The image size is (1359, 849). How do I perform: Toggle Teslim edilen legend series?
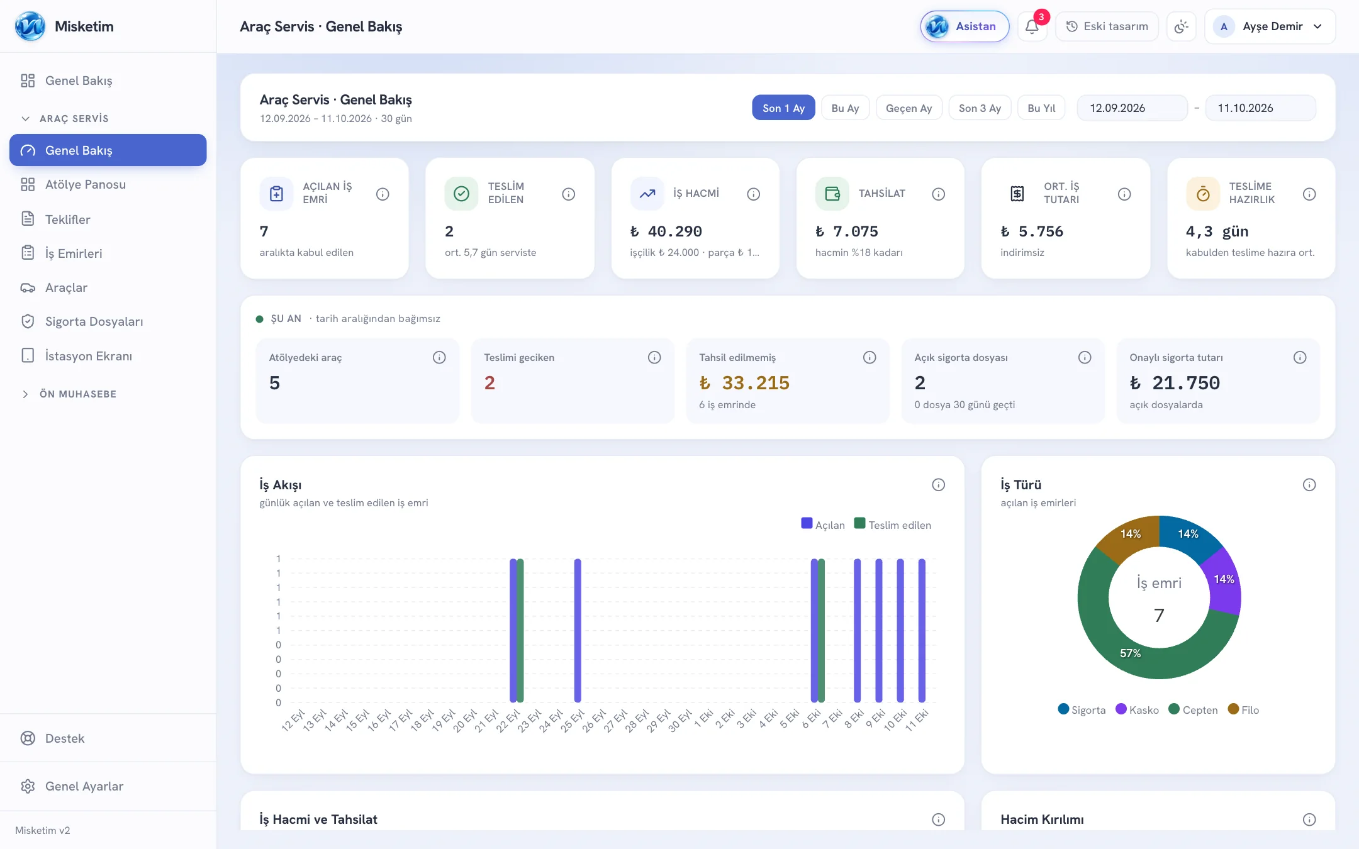pyautogui.click(x=892, y=524)
